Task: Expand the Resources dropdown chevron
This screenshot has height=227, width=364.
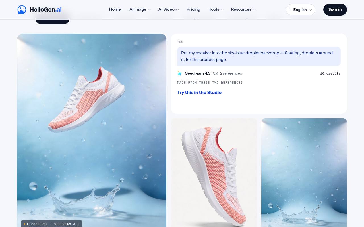Action: tap(254, 10)
